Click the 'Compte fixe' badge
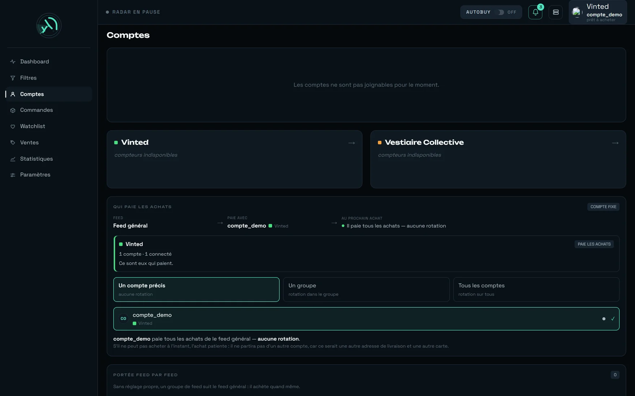Viewport: 635px width, 396px height. [603, 207]
